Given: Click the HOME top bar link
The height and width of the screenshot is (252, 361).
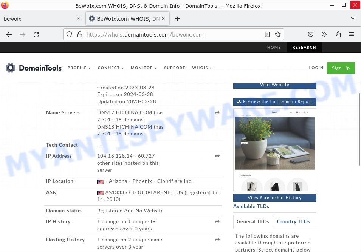Looking at the screenshot, I should pyautogui.click(x=274, y=47).
